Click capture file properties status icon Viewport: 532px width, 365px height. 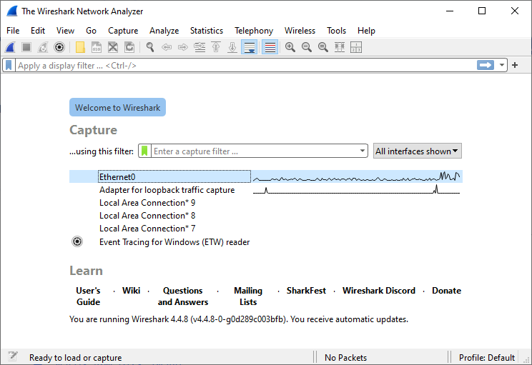point(13,356)
